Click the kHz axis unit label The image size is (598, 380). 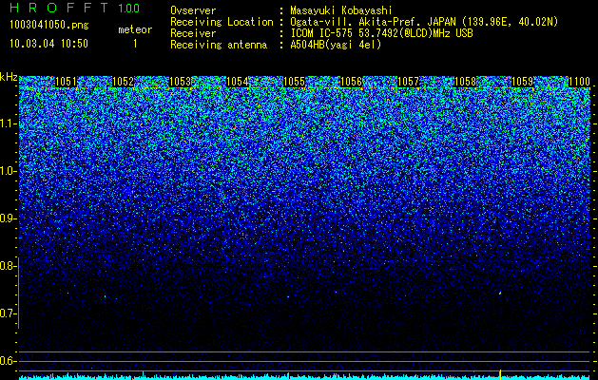[9, 77]
